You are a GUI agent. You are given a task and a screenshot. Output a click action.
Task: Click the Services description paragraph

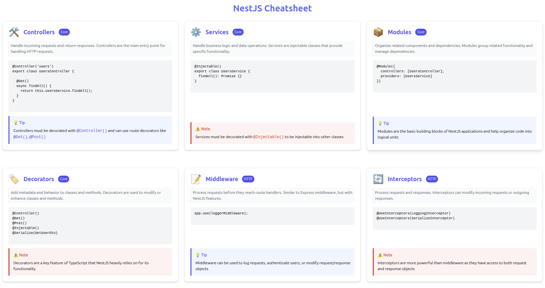pyautogui.click(x=272, y=49)
